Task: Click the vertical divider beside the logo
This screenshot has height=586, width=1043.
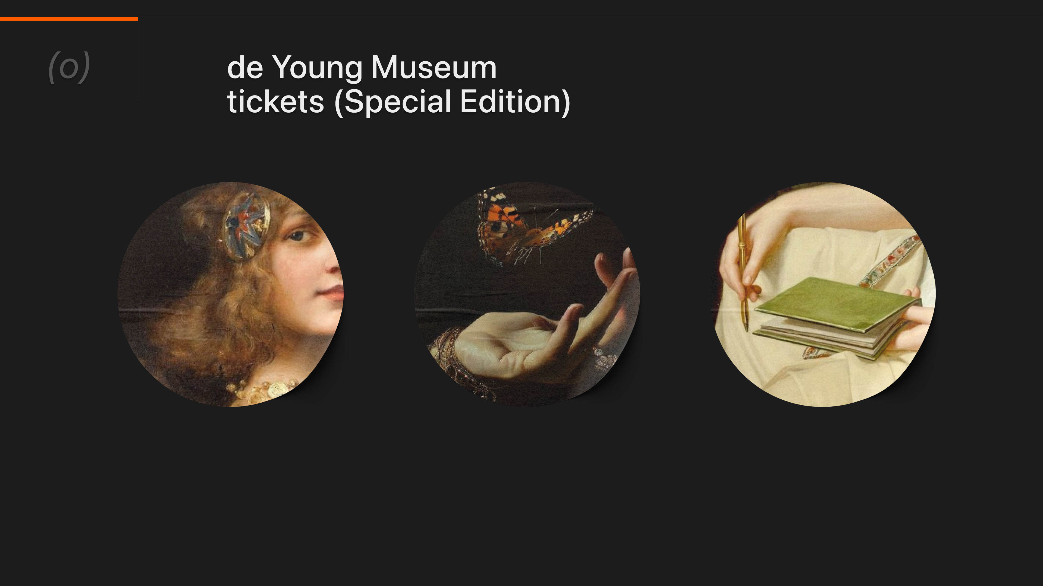Action: 138,61
